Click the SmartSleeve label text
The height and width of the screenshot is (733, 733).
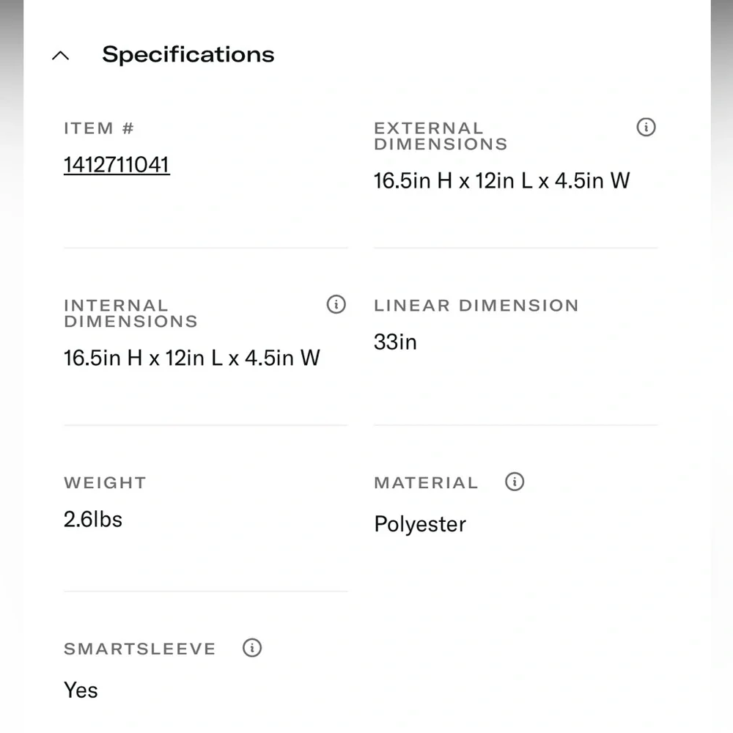click(140, 649)
